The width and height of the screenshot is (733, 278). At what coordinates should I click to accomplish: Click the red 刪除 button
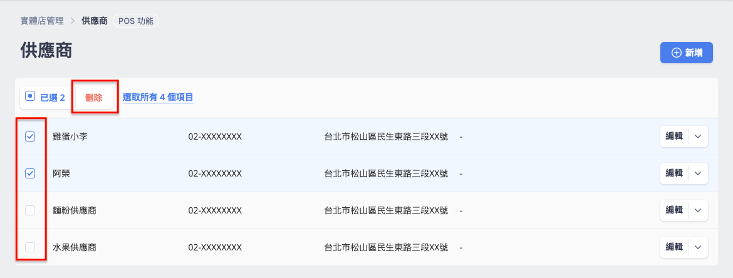[x=94, y=98]
